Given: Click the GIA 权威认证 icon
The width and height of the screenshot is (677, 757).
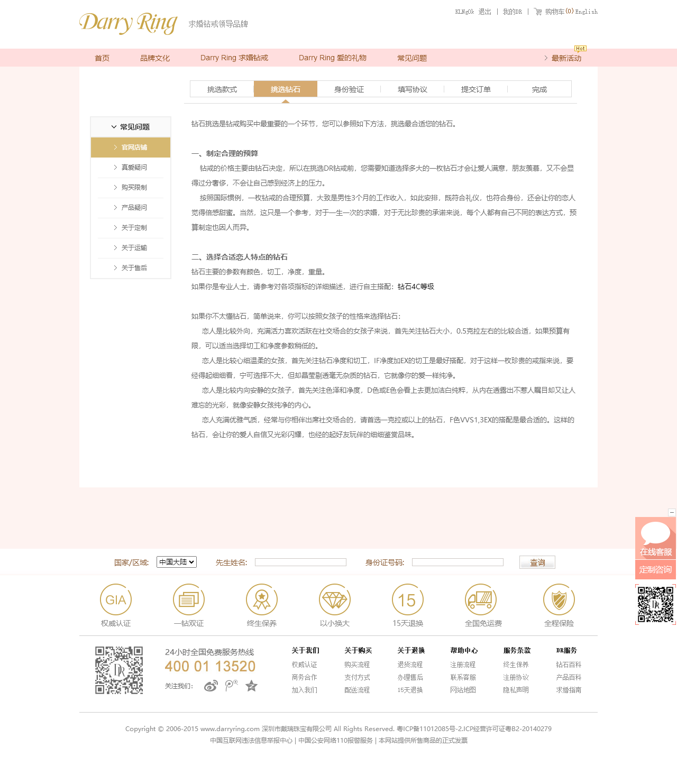Looking at the screenshot, I should (x=116, y=599).
